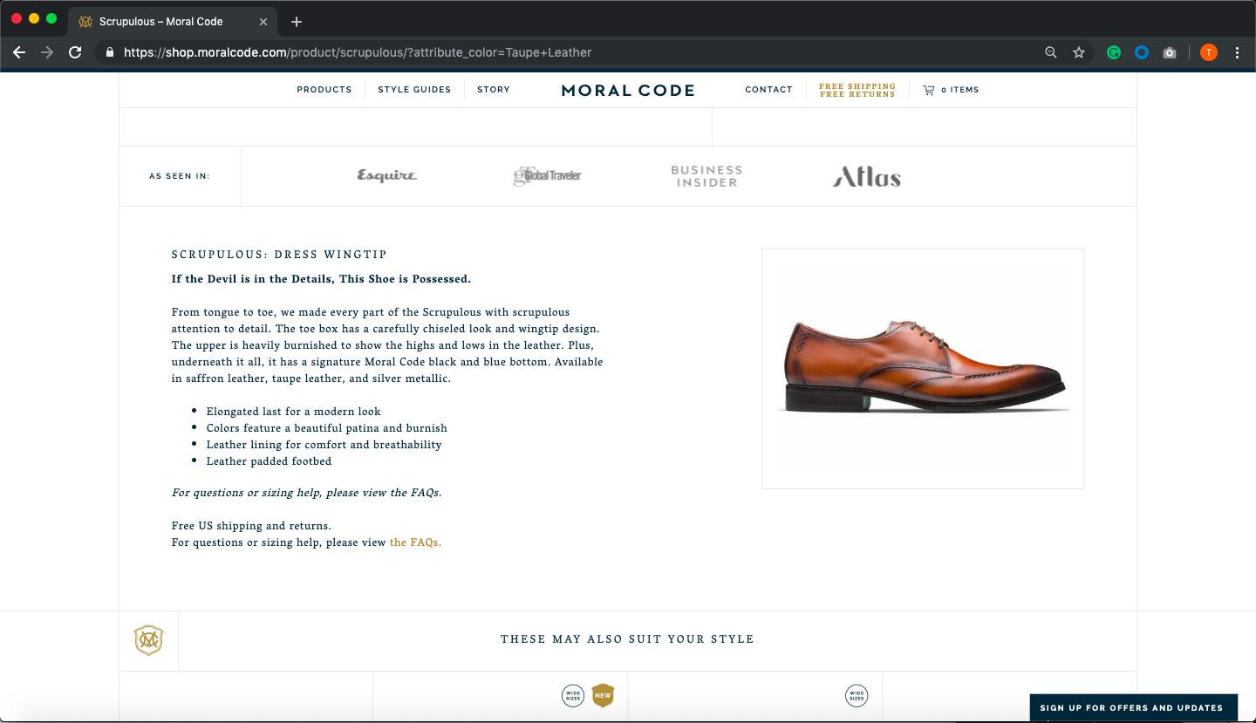Open the Contact page link
The height and width of the screenshot is (723, 1256).
[768, 90]
